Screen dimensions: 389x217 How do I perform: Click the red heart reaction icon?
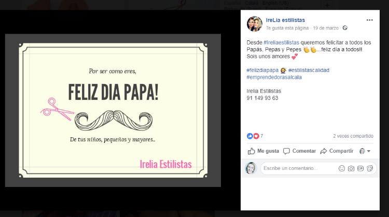[256, 136]
